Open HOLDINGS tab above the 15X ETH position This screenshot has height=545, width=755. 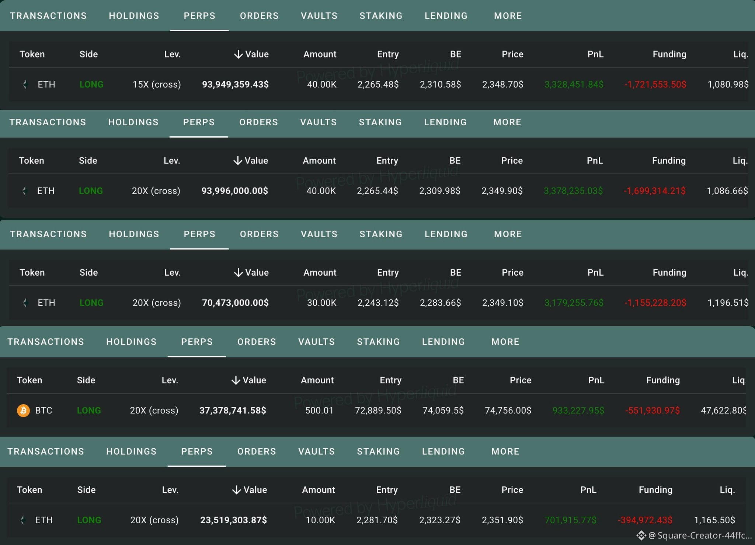point(134,16)
